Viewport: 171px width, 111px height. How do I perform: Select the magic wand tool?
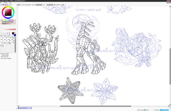(x=5, y=33)
